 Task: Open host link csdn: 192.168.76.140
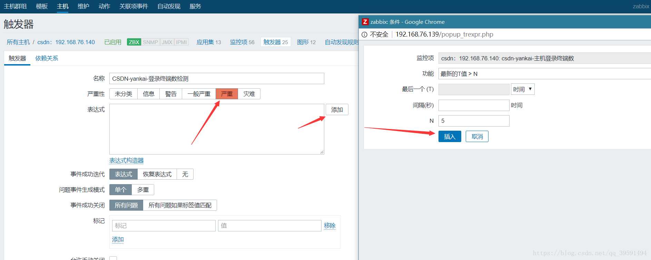[66, 42]
